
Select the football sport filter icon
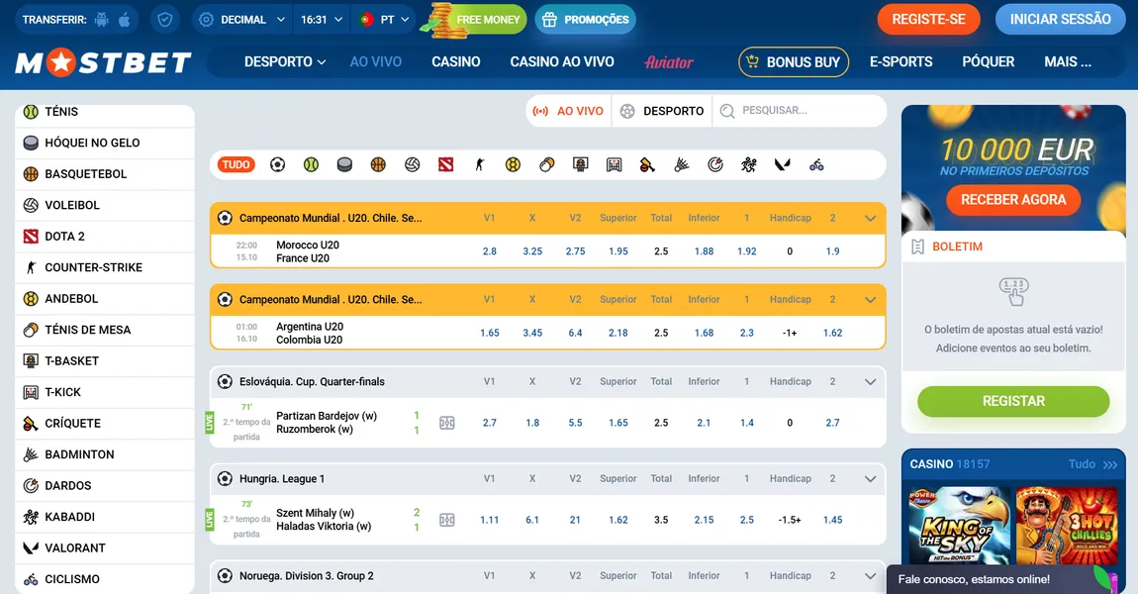[277, 164]
